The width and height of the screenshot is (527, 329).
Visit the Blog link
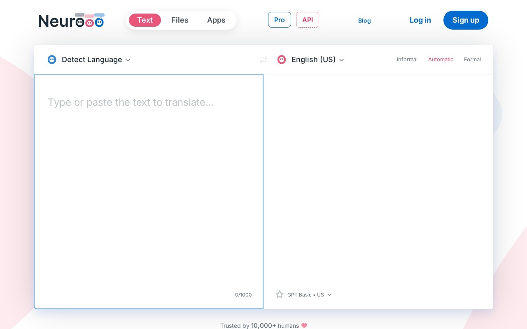point(364,21)
